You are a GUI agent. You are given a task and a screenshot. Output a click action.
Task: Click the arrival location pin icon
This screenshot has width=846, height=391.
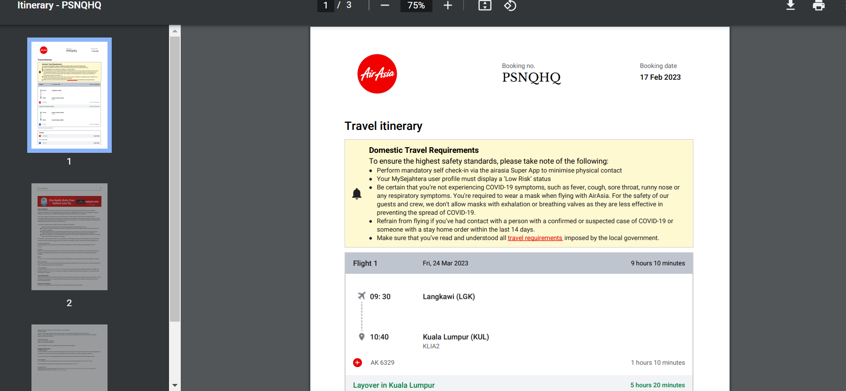pyautogui.click(x=361, y=337)
